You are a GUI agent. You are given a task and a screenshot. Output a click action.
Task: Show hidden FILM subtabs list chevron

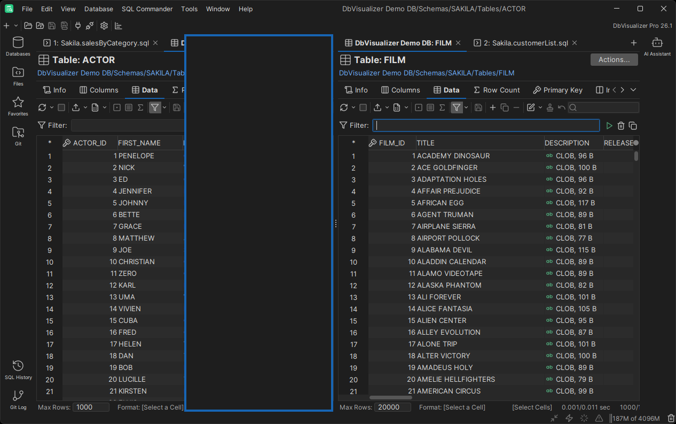tap(633, 90)
